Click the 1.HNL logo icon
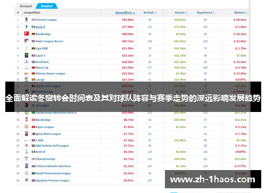 (27, 140)
